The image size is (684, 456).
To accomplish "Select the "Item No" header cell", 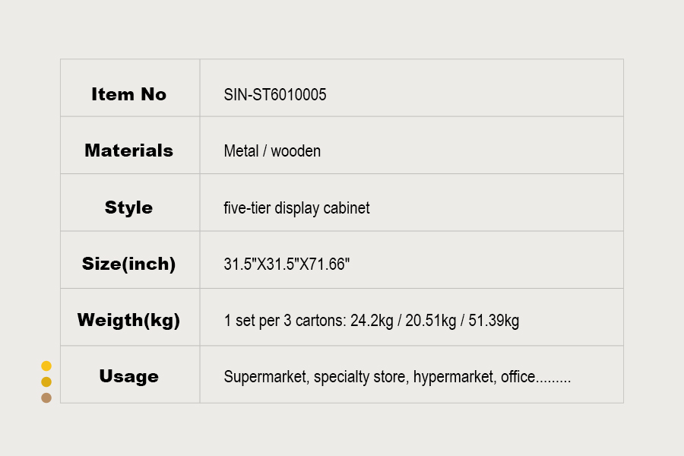I will (x=129, y=94).
